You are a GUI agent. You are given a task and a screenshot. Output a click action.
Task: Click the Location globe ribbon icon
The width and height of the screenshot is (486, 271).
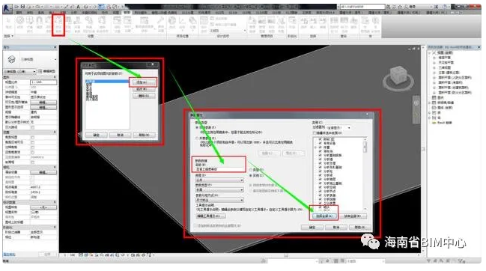click(172, 23)
